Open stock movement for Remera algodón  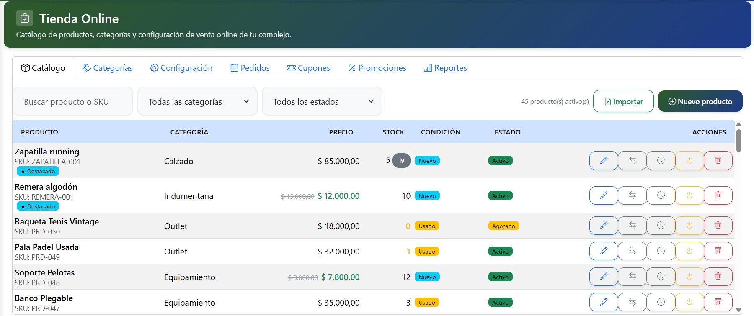632,195
